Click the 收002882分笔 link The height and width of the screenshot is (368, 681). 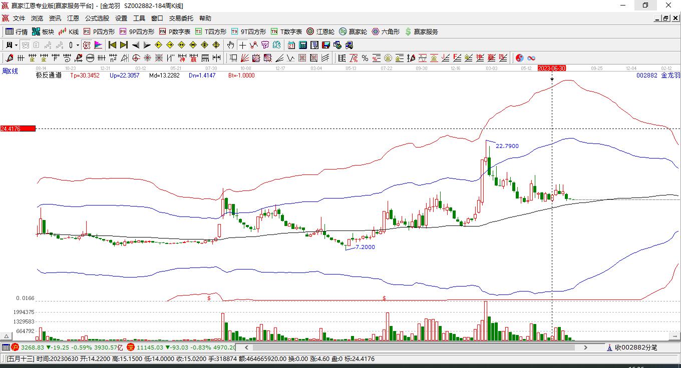tap(635, 347)
